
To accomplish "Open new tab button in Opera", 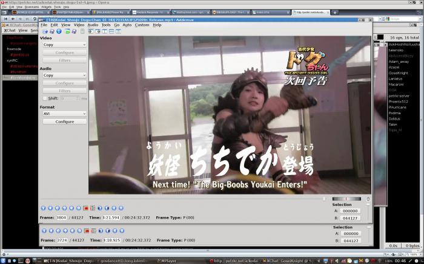I will pos(335,13).
